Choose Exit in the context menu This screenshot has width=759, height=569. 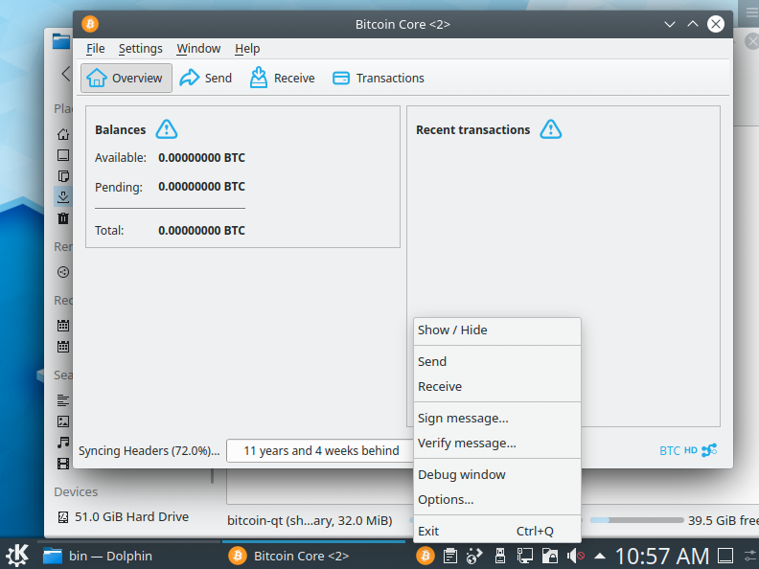[497, 532]
